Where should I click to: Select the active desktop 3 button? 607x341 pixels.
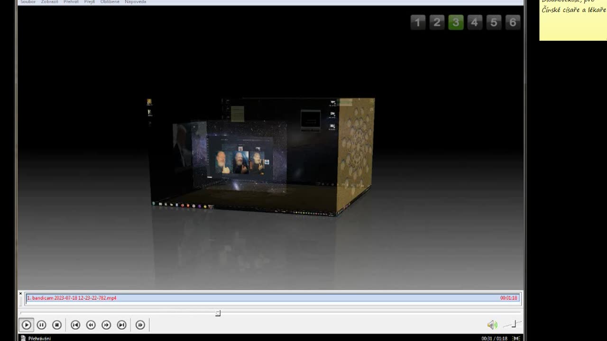tap(456, 22)
